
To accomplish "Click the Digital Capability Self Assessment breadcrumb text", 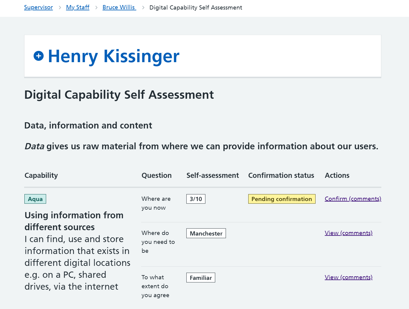I will (196, 7).
